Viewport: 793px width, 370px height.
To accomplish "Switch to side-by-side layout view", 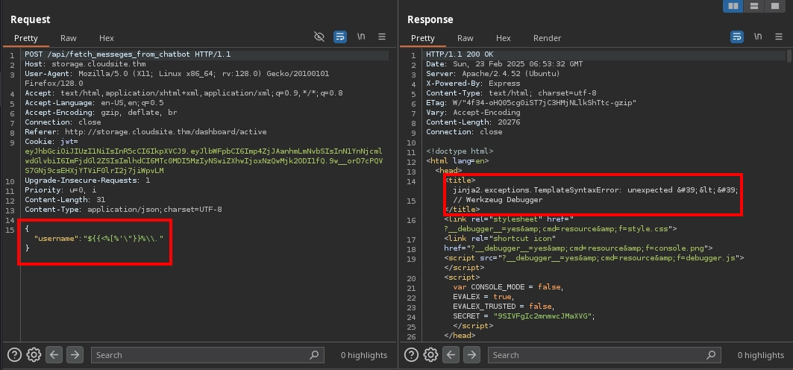I will pyautogui.click(x=735, y=6).
